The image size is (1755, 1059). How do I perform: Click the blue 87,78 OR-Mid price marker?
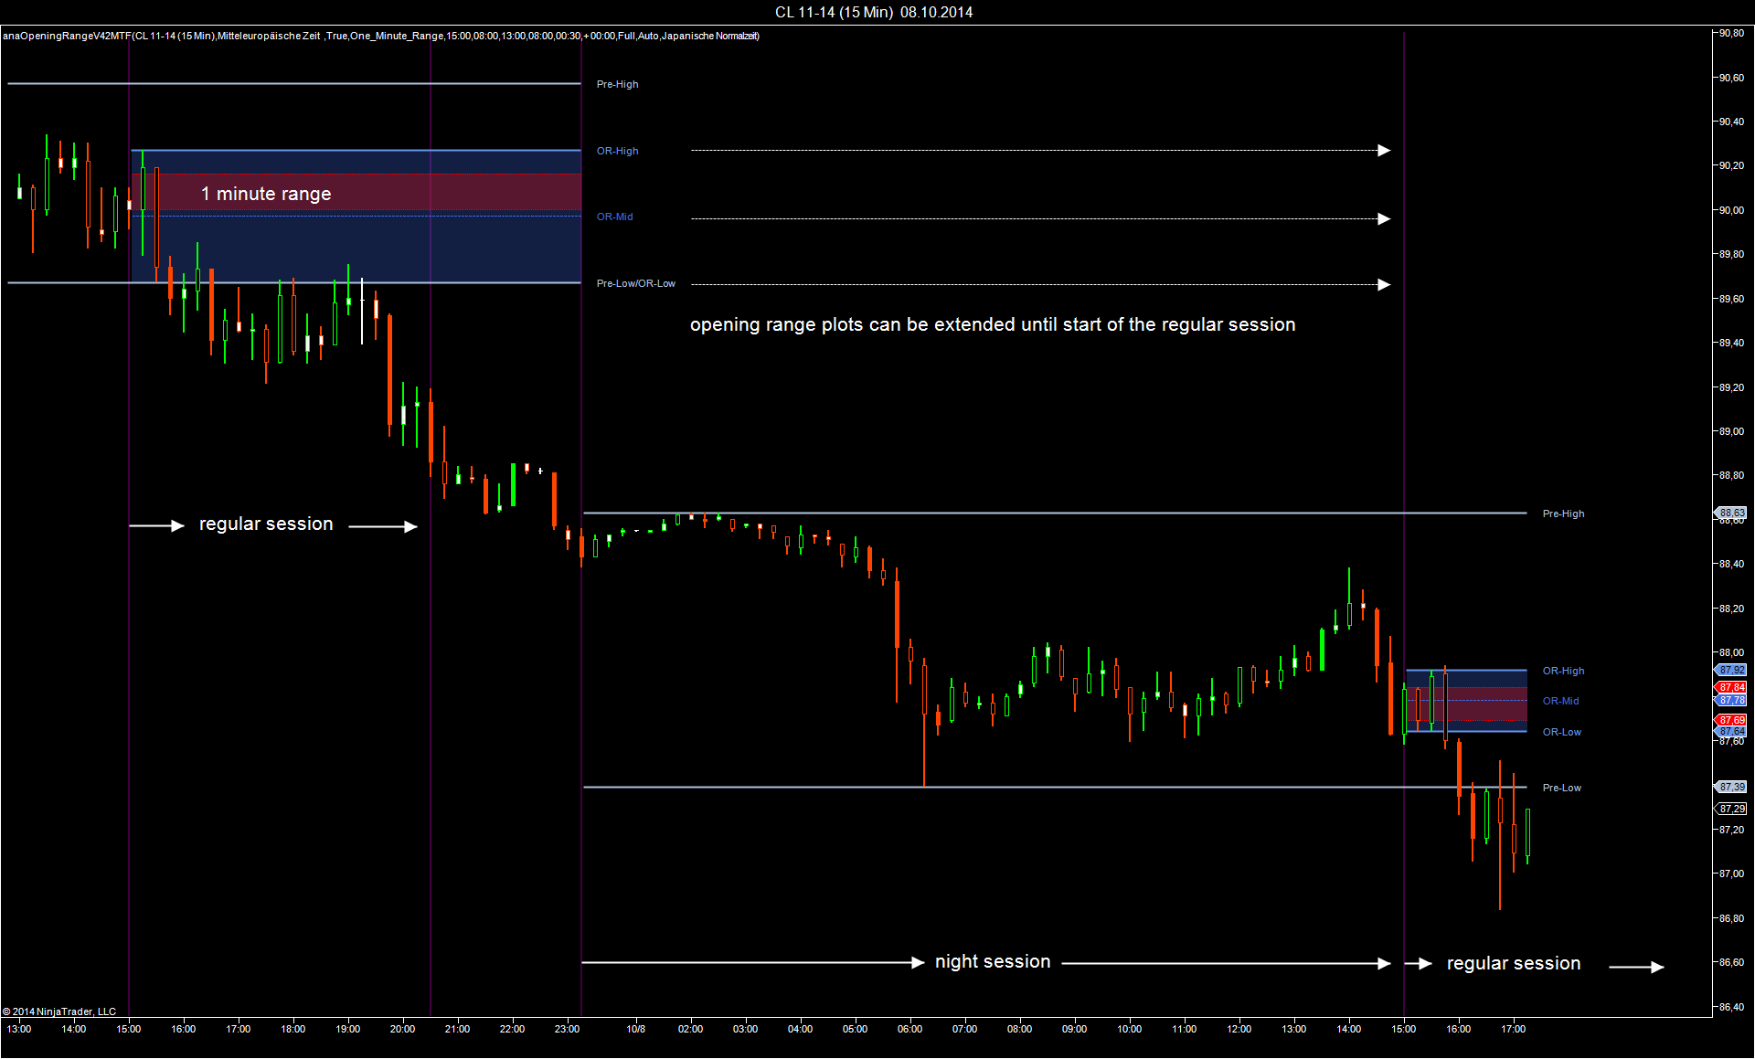pyautogui.click(x=1731, y=700)
